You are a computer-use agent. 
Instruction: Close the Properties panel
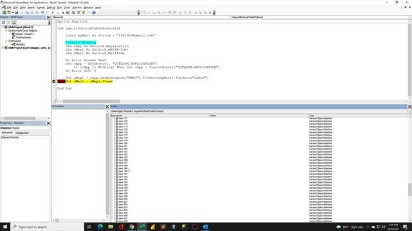[48, 123]
